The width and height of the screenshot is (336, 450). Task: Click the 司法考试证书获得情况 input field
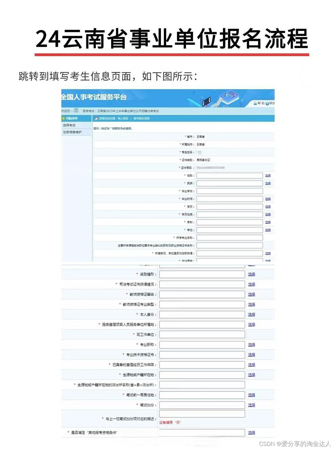(x=202, y=284)
